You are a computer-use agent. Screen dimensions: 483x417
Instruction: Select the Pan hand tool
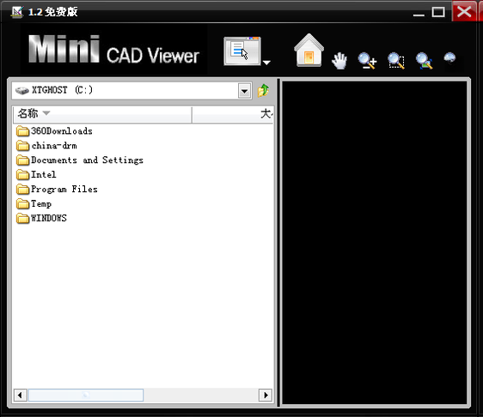(x=339, y=61)
